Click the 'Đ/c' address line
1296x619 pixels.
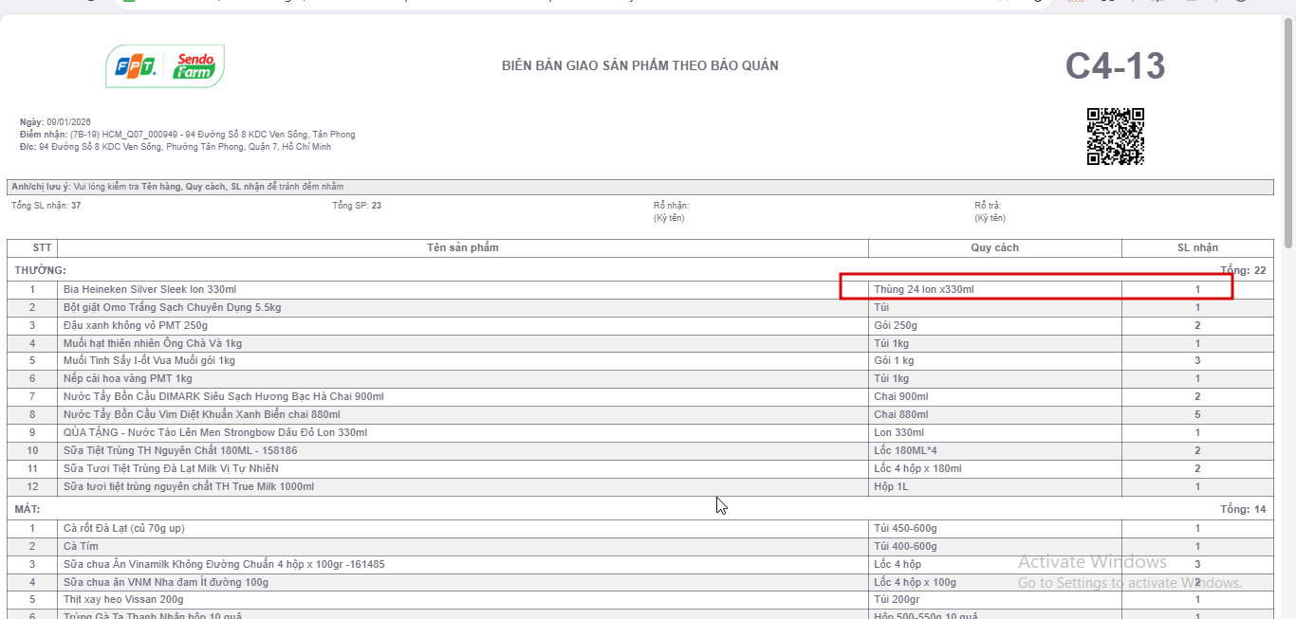pyautogui.click(x=176, y=147)
